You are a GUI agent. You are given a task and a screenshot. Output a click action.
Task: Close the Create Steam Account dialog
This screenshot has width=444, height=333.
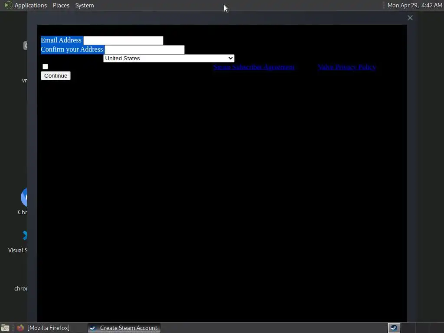tap(410, 18)
